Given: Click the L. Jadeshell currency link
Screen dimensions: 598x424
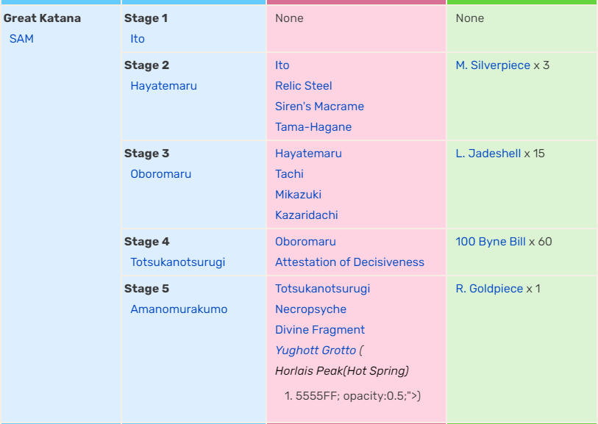Looking at the screenshot, I should [488, 154].
